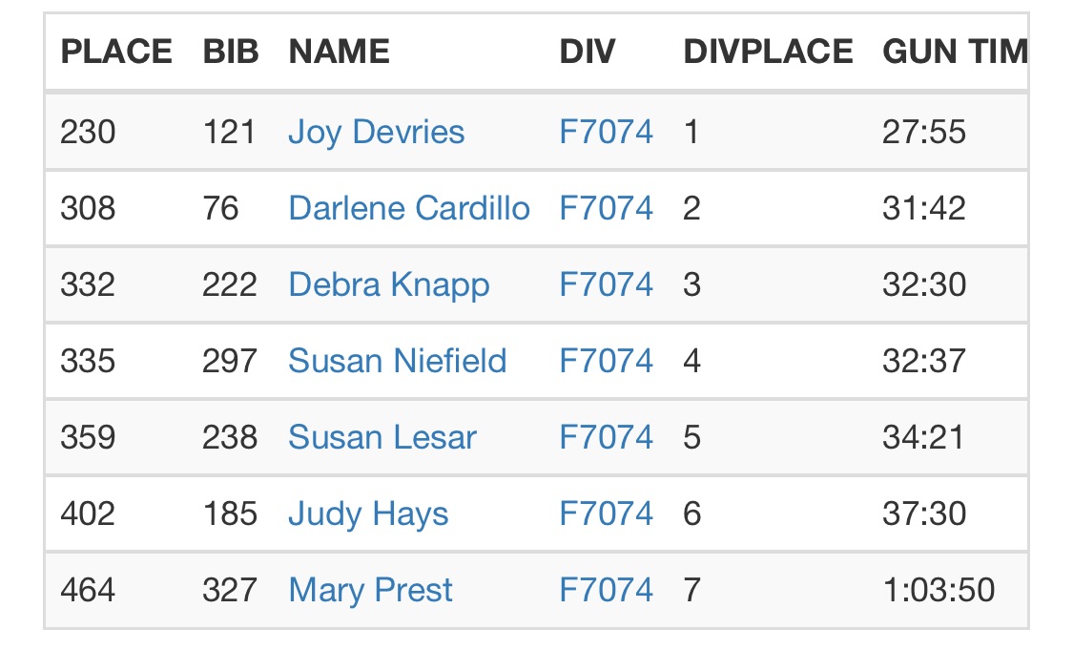
Task: Open F7074 link in Mary Prest row
Action: (x=606, y=590)
